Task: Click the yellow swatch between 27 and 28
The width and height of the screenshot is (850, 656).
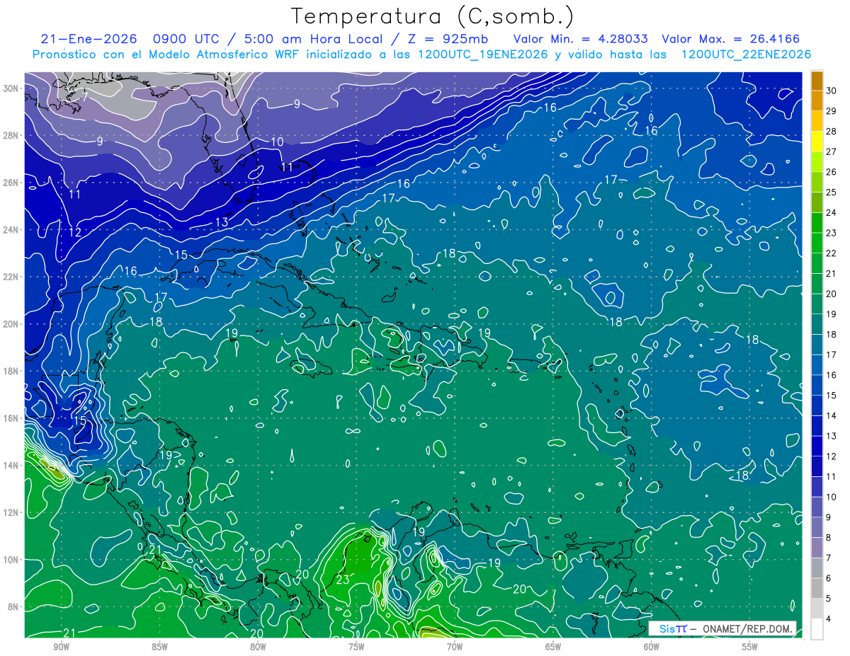Action: tap(817, 142)
